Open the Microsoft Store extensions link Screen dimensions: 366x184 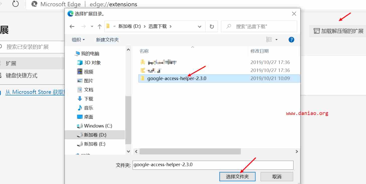tap(35, 92)
